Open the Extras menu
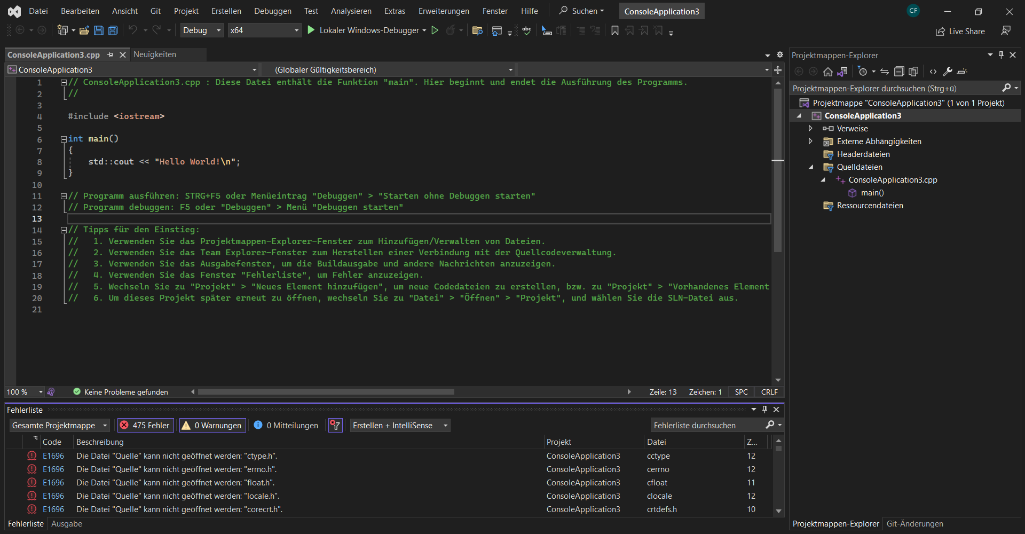The width and height of the screenshot is (1025, 534). 395,11
